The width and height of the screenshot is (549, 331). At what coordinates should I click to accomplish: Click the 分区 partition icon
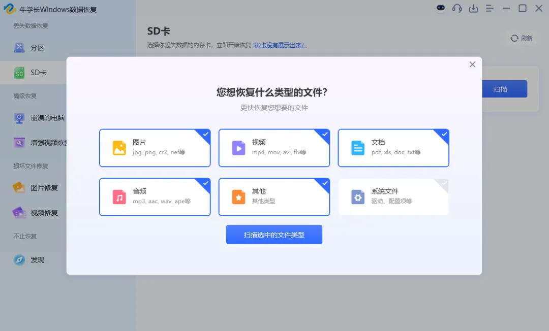(19, 48)
